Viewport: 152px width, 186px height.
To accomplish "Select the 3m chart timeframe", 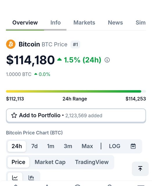I will click(x=68, y=146).
